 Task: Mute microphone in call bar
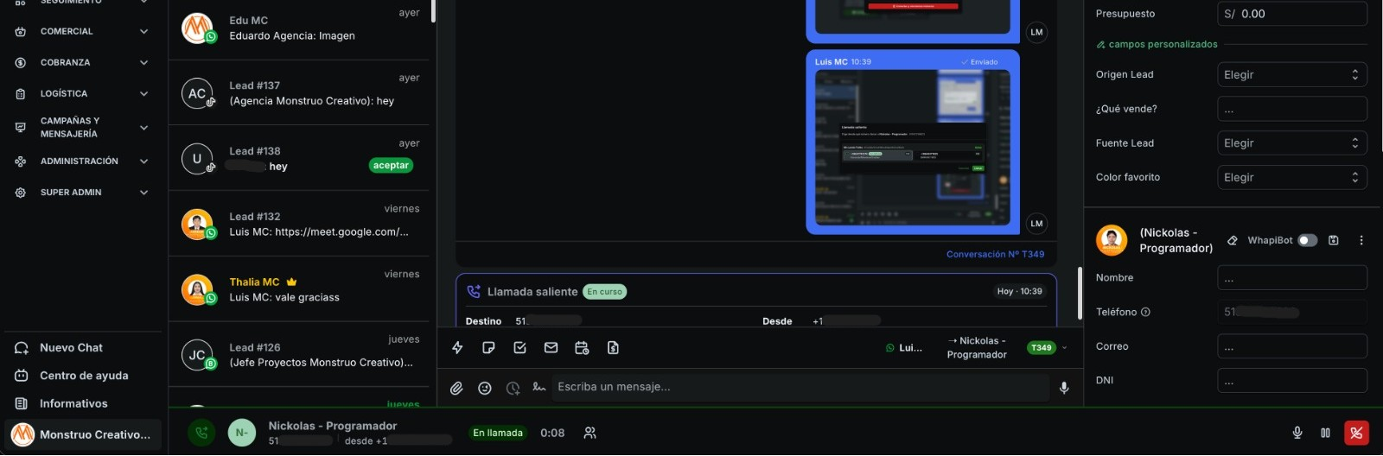click(1297, 433)
